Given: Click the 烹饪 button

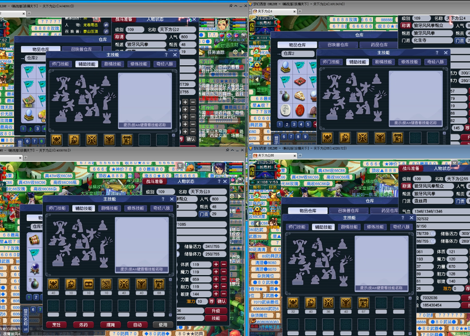Looking at the screenshot, I should [57, 325].
